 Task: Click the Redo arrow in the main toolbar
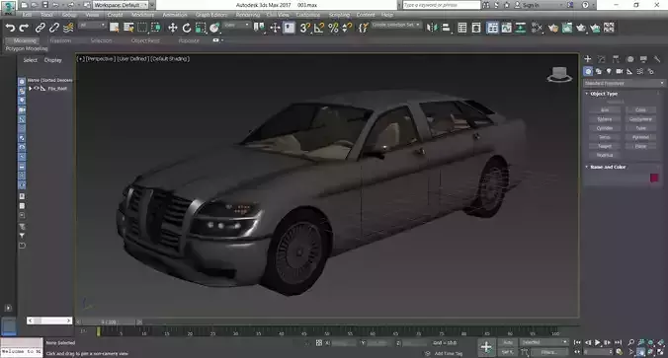tap(24, 28)
